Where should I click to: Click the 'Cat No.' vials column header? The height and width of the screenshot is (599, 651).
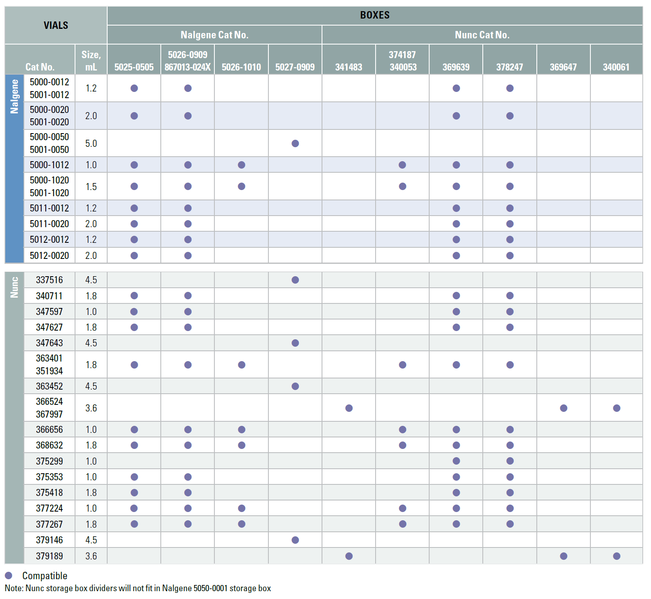point(40,59)
